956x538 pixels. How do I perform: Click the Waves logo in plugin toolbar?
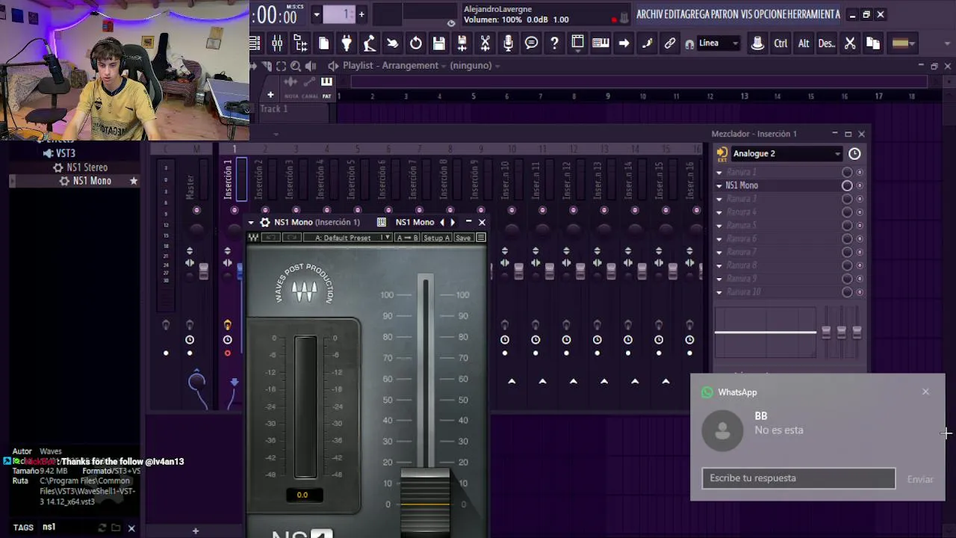click(254, 238)
